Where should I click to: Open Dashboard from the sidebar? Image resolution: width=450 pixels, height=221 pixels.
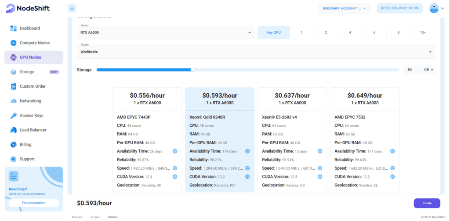point(33,29)
